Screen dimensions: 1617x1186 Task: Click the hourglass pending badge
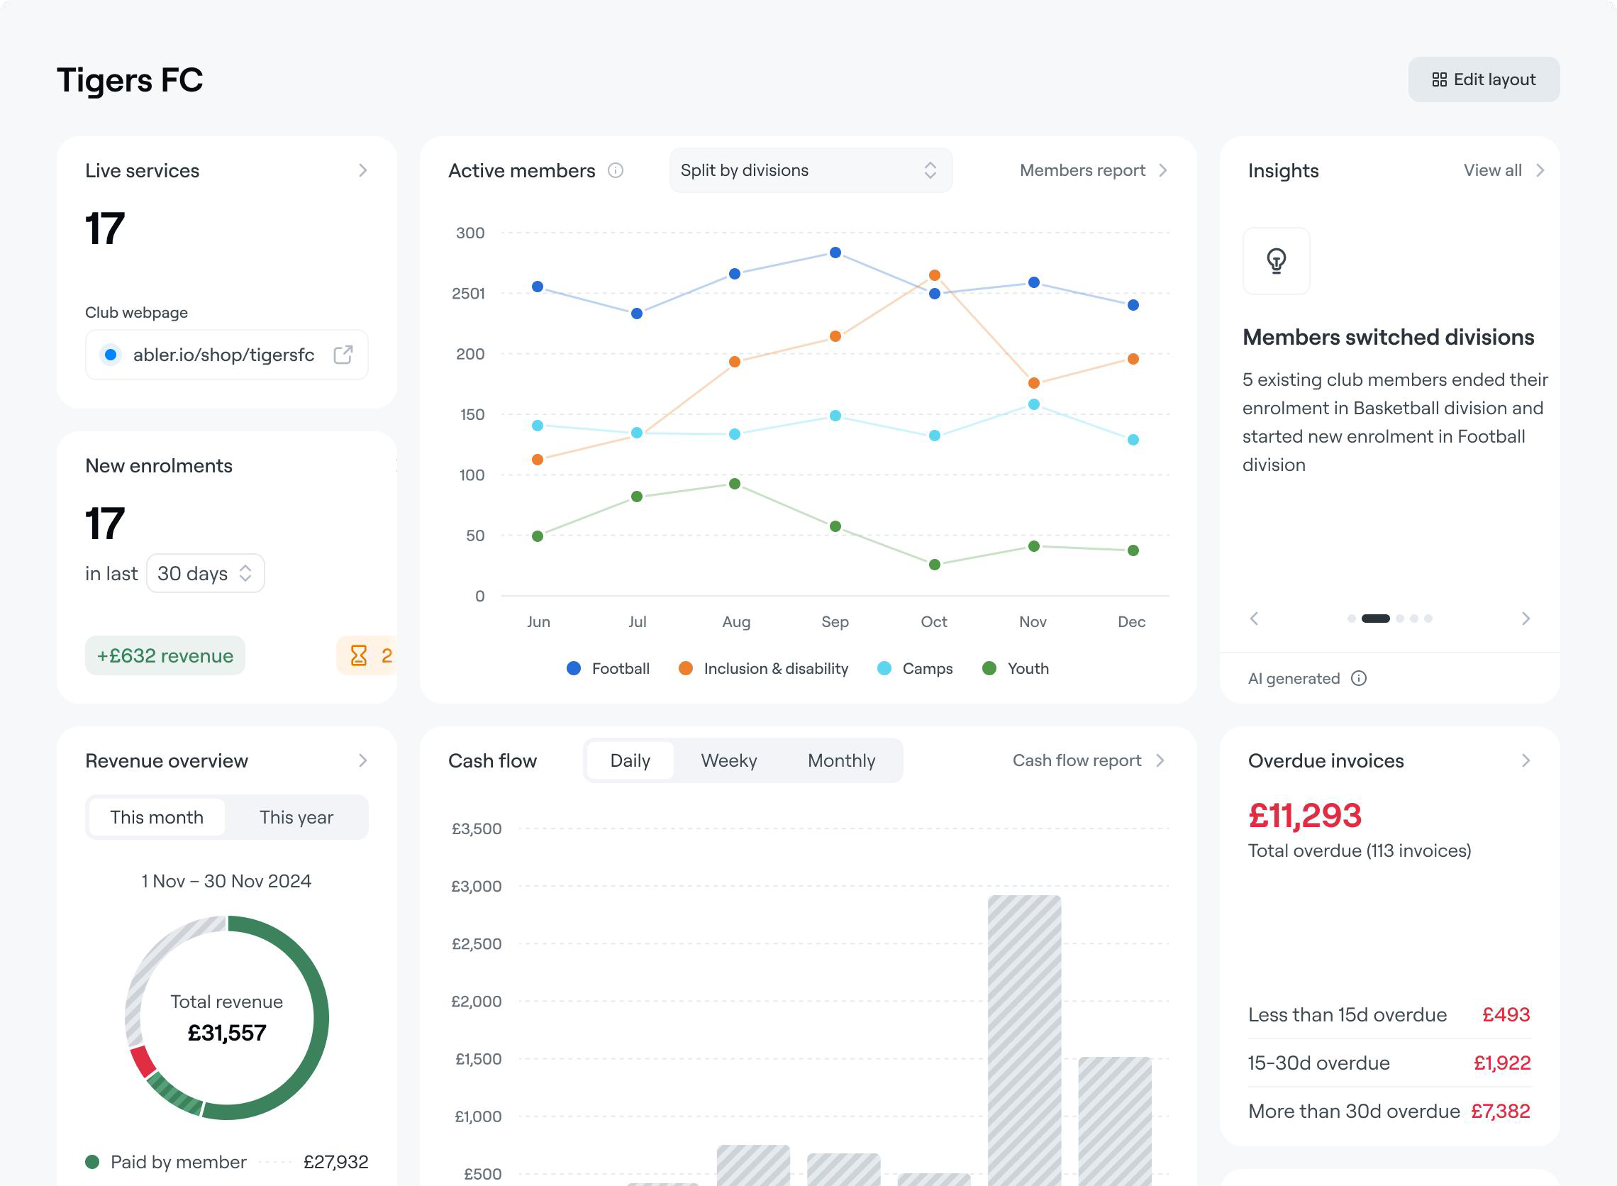tap(367, 656)
